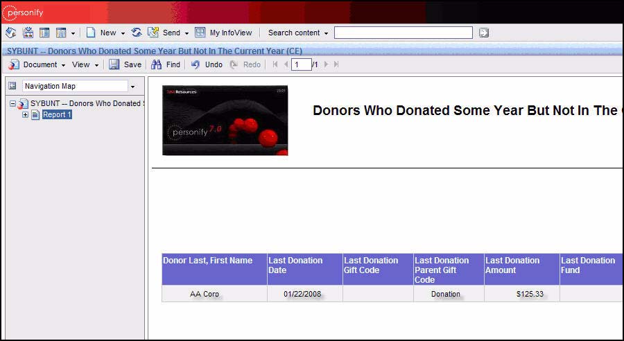Click the Last Donation Gift Code header

pyautogui.click(x=378, y=270)
